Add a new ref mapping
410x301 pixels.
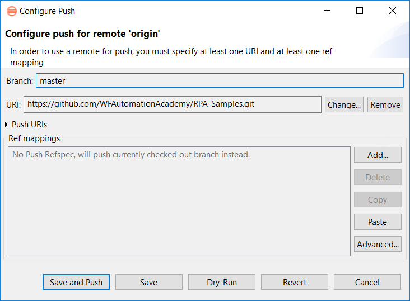point(378,155)
